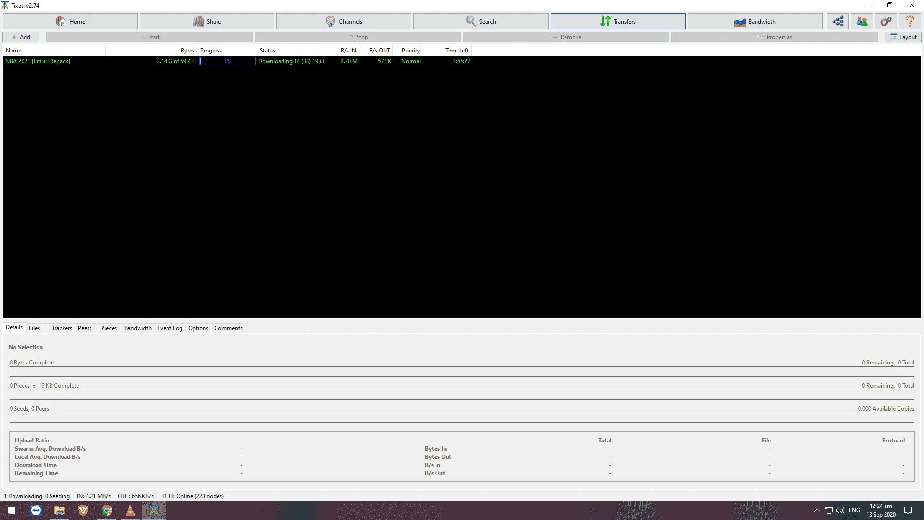This screenshot has width=924, height=520.
Task: Sort transfers by Progress column
Action: point(227,51)
